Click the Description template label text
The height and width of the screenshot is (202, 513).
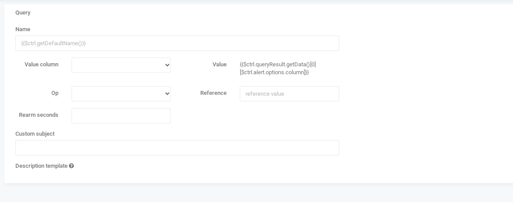click(42, 166)
